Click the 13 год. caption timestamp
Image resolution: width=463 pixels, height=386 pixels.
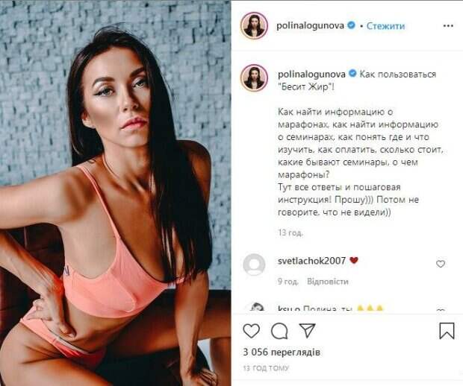coord(290,232)
